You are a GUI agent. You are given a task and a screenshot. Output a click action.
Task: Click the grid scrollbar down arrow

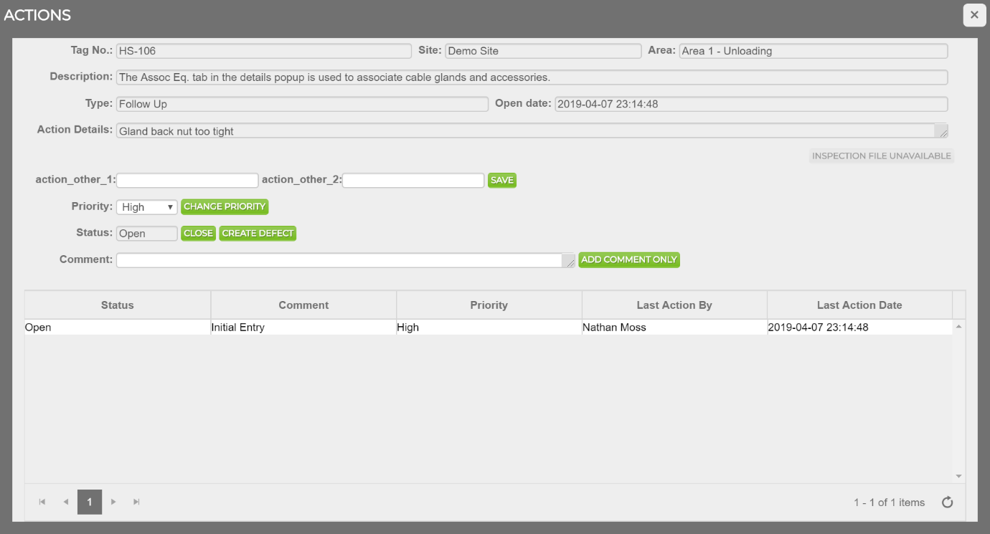tap(958, 475)
